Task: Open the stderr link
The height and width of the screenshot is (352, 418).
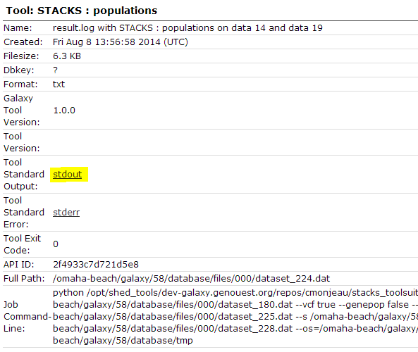Action: tap(66, 213)
